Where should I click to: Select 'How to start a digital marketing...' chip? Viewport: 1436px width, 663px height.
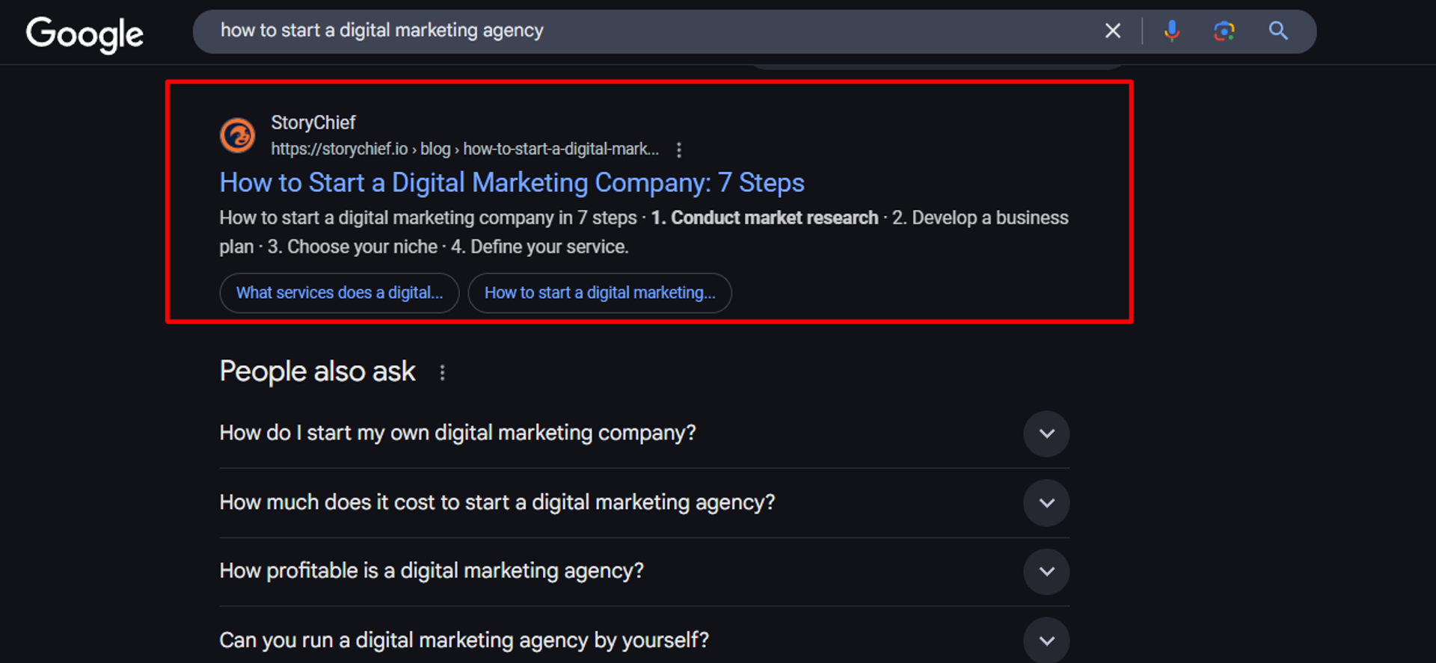pyautogui.click(x=600, y=293)
